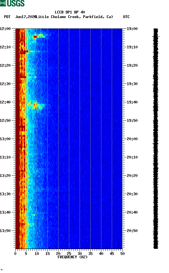Click the 13:00 PDT time label
Image resolution: width=169 pixels, height=273 pixels.
[x=5, y=139]
